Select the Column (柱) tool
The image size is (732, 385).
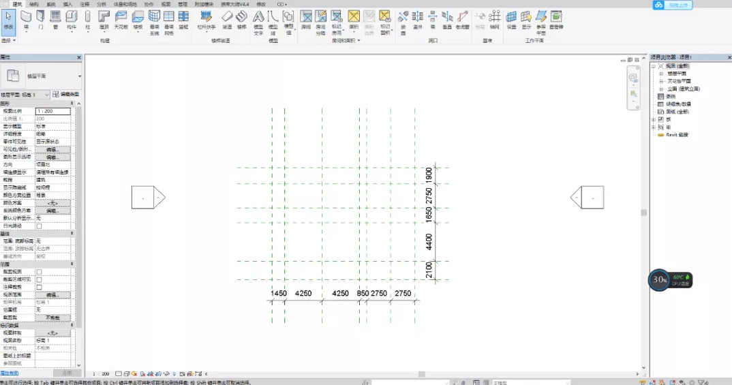pyautogui.click(x=87, y=21)
